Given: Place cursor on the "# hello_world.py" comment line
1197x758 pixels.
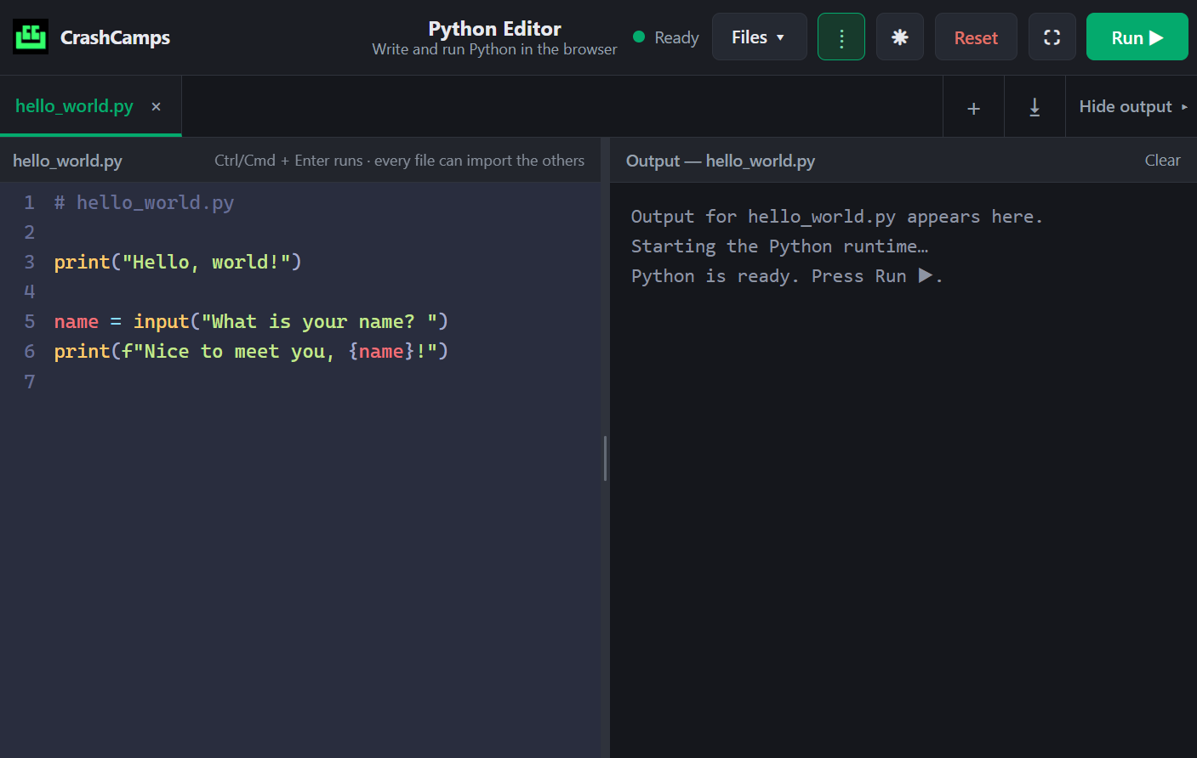Looking at the screenshot, I should (x=144, y=202).
